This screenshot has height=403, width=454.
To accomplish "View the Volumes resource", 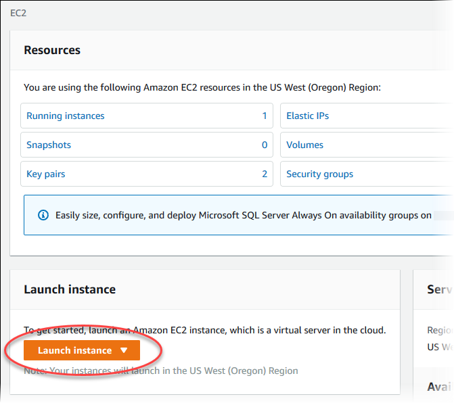I will pyautogui.click(x=304, y=145).
